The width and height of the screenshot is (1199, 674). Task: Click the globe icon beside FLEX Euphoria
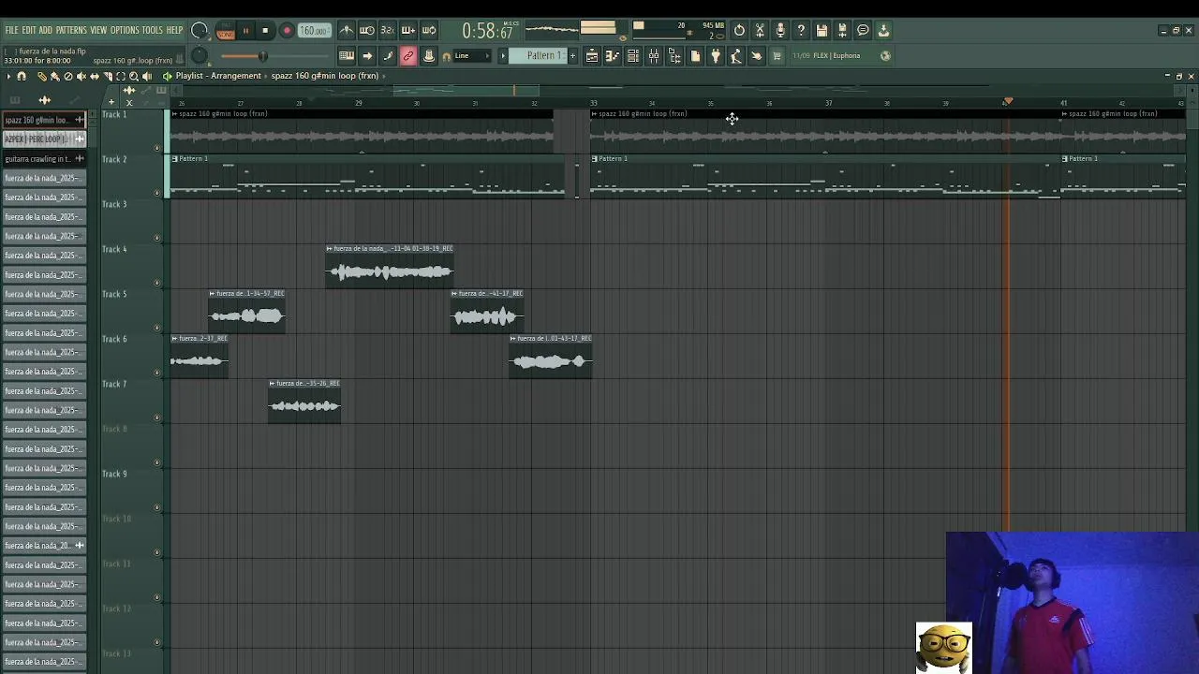(885, 56)
